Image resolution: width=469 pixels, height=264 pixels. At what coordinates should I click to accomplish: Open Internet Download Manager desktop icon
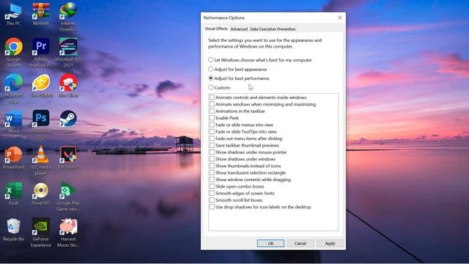pos(68,17)
